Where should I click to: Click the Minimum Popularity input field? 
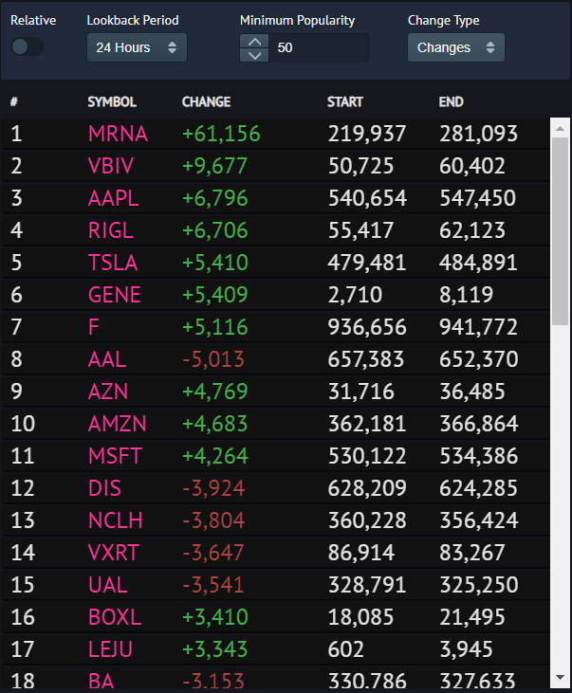click(x=319, y=47)
